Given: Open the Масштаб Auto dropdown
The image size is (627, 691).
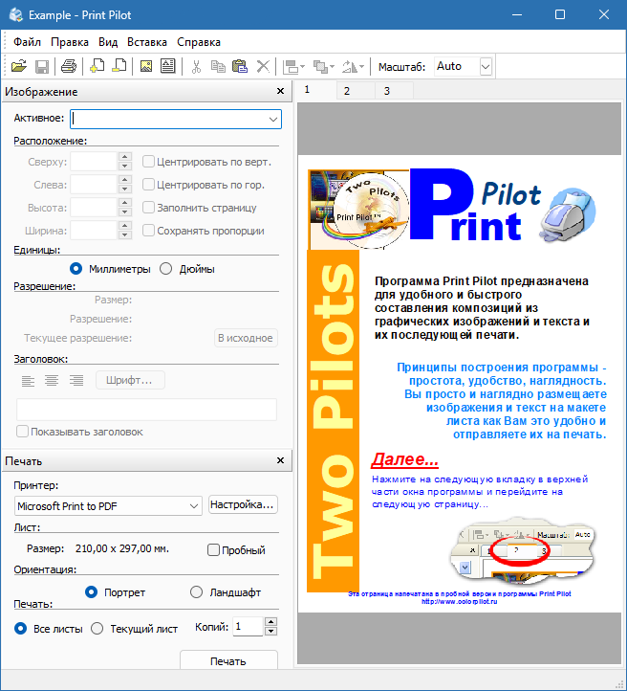Looking at the screenshot, I should (486, 67).
